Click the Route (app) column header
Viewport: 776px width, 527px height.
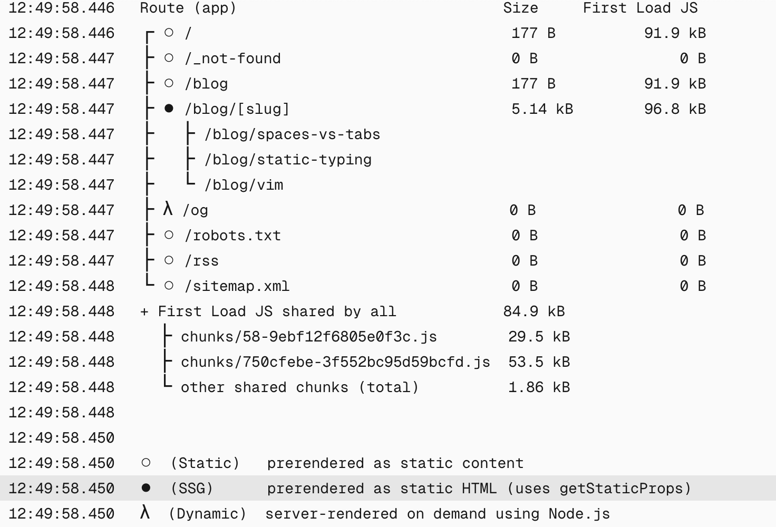point(188,8)
